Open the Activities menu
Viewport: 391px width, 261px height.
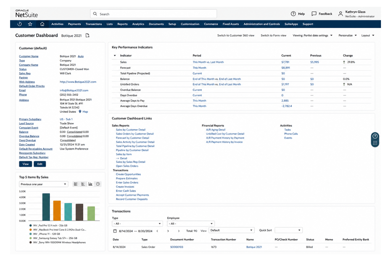tap(57, 24)
